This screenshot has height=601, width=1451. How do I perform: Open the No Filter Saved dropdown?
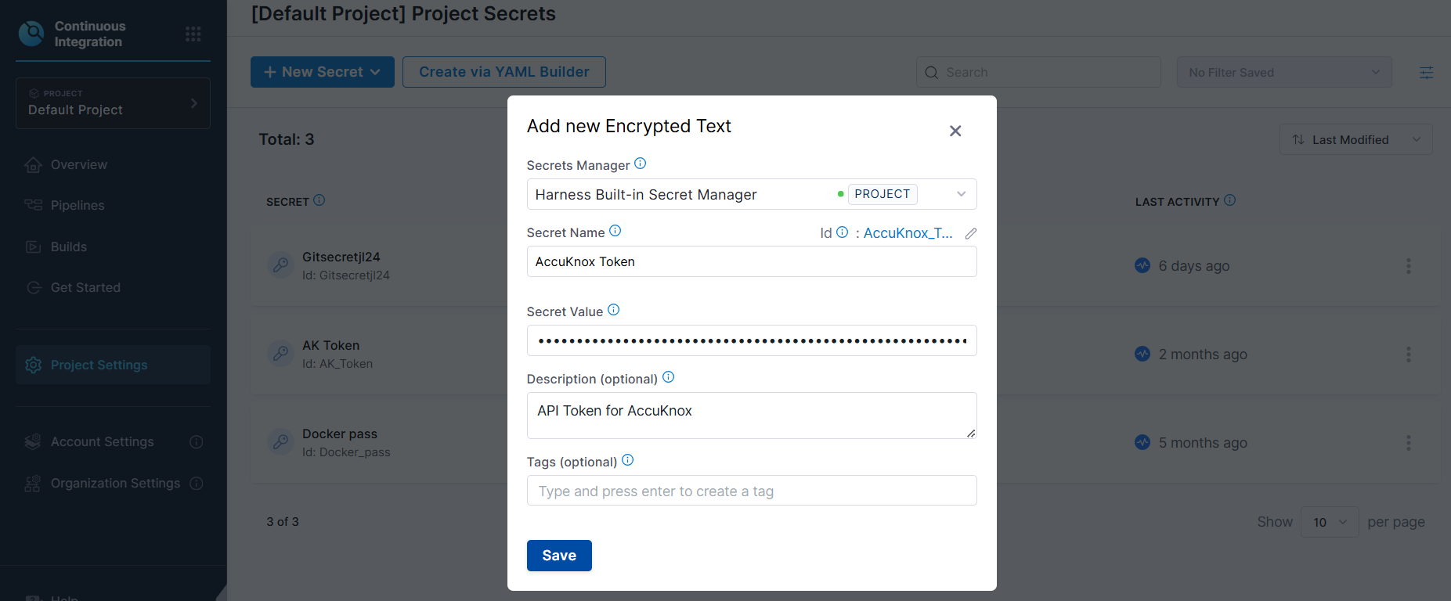1283,72
